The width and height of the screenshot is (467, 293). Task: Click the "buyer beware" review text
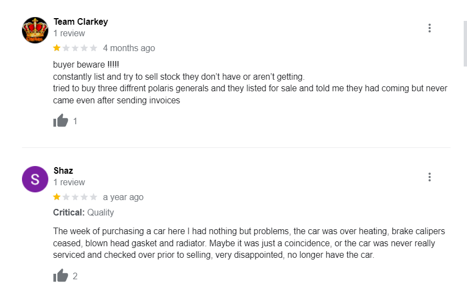click(x=86, y=65)
